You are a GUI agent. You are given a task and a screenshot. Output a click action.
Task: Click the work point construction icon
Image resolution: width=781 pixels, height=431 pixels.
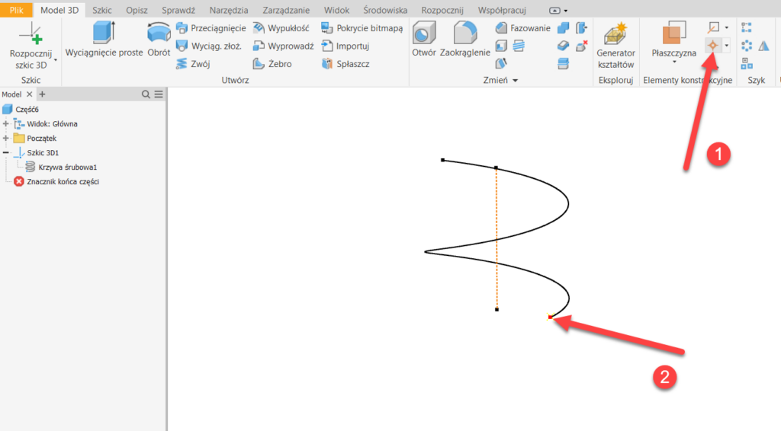(x=713, y=46)
